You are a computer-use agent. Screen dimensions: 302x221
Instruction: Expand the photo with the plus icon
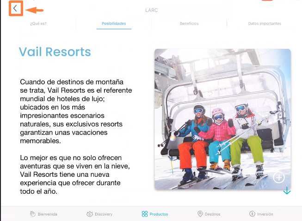[x=279, y=177]
